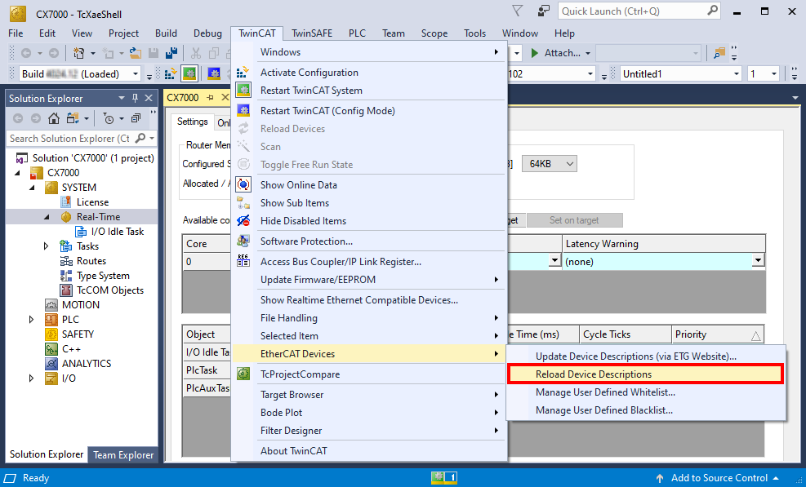Click the Sync with Active Document icon
Viewport: 806px width, 487px height.
coord(73,118)
